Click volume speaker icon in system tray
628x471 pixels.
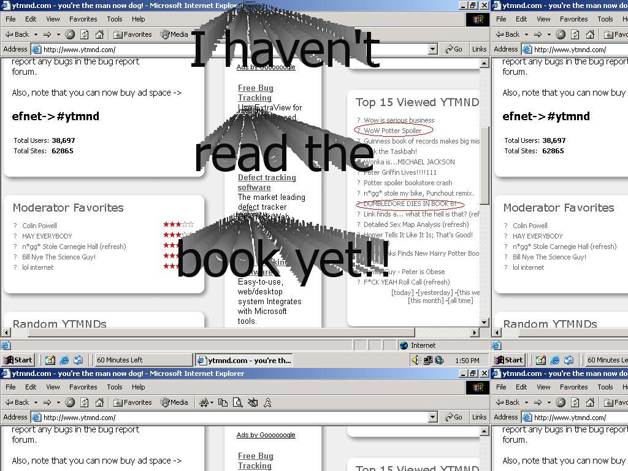[x=416, y=361]
